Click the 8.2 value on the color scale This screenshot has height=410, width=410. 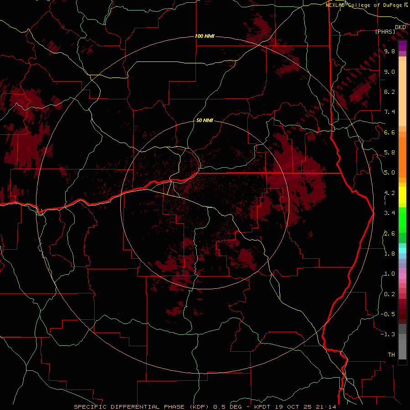tap(389, 92)
